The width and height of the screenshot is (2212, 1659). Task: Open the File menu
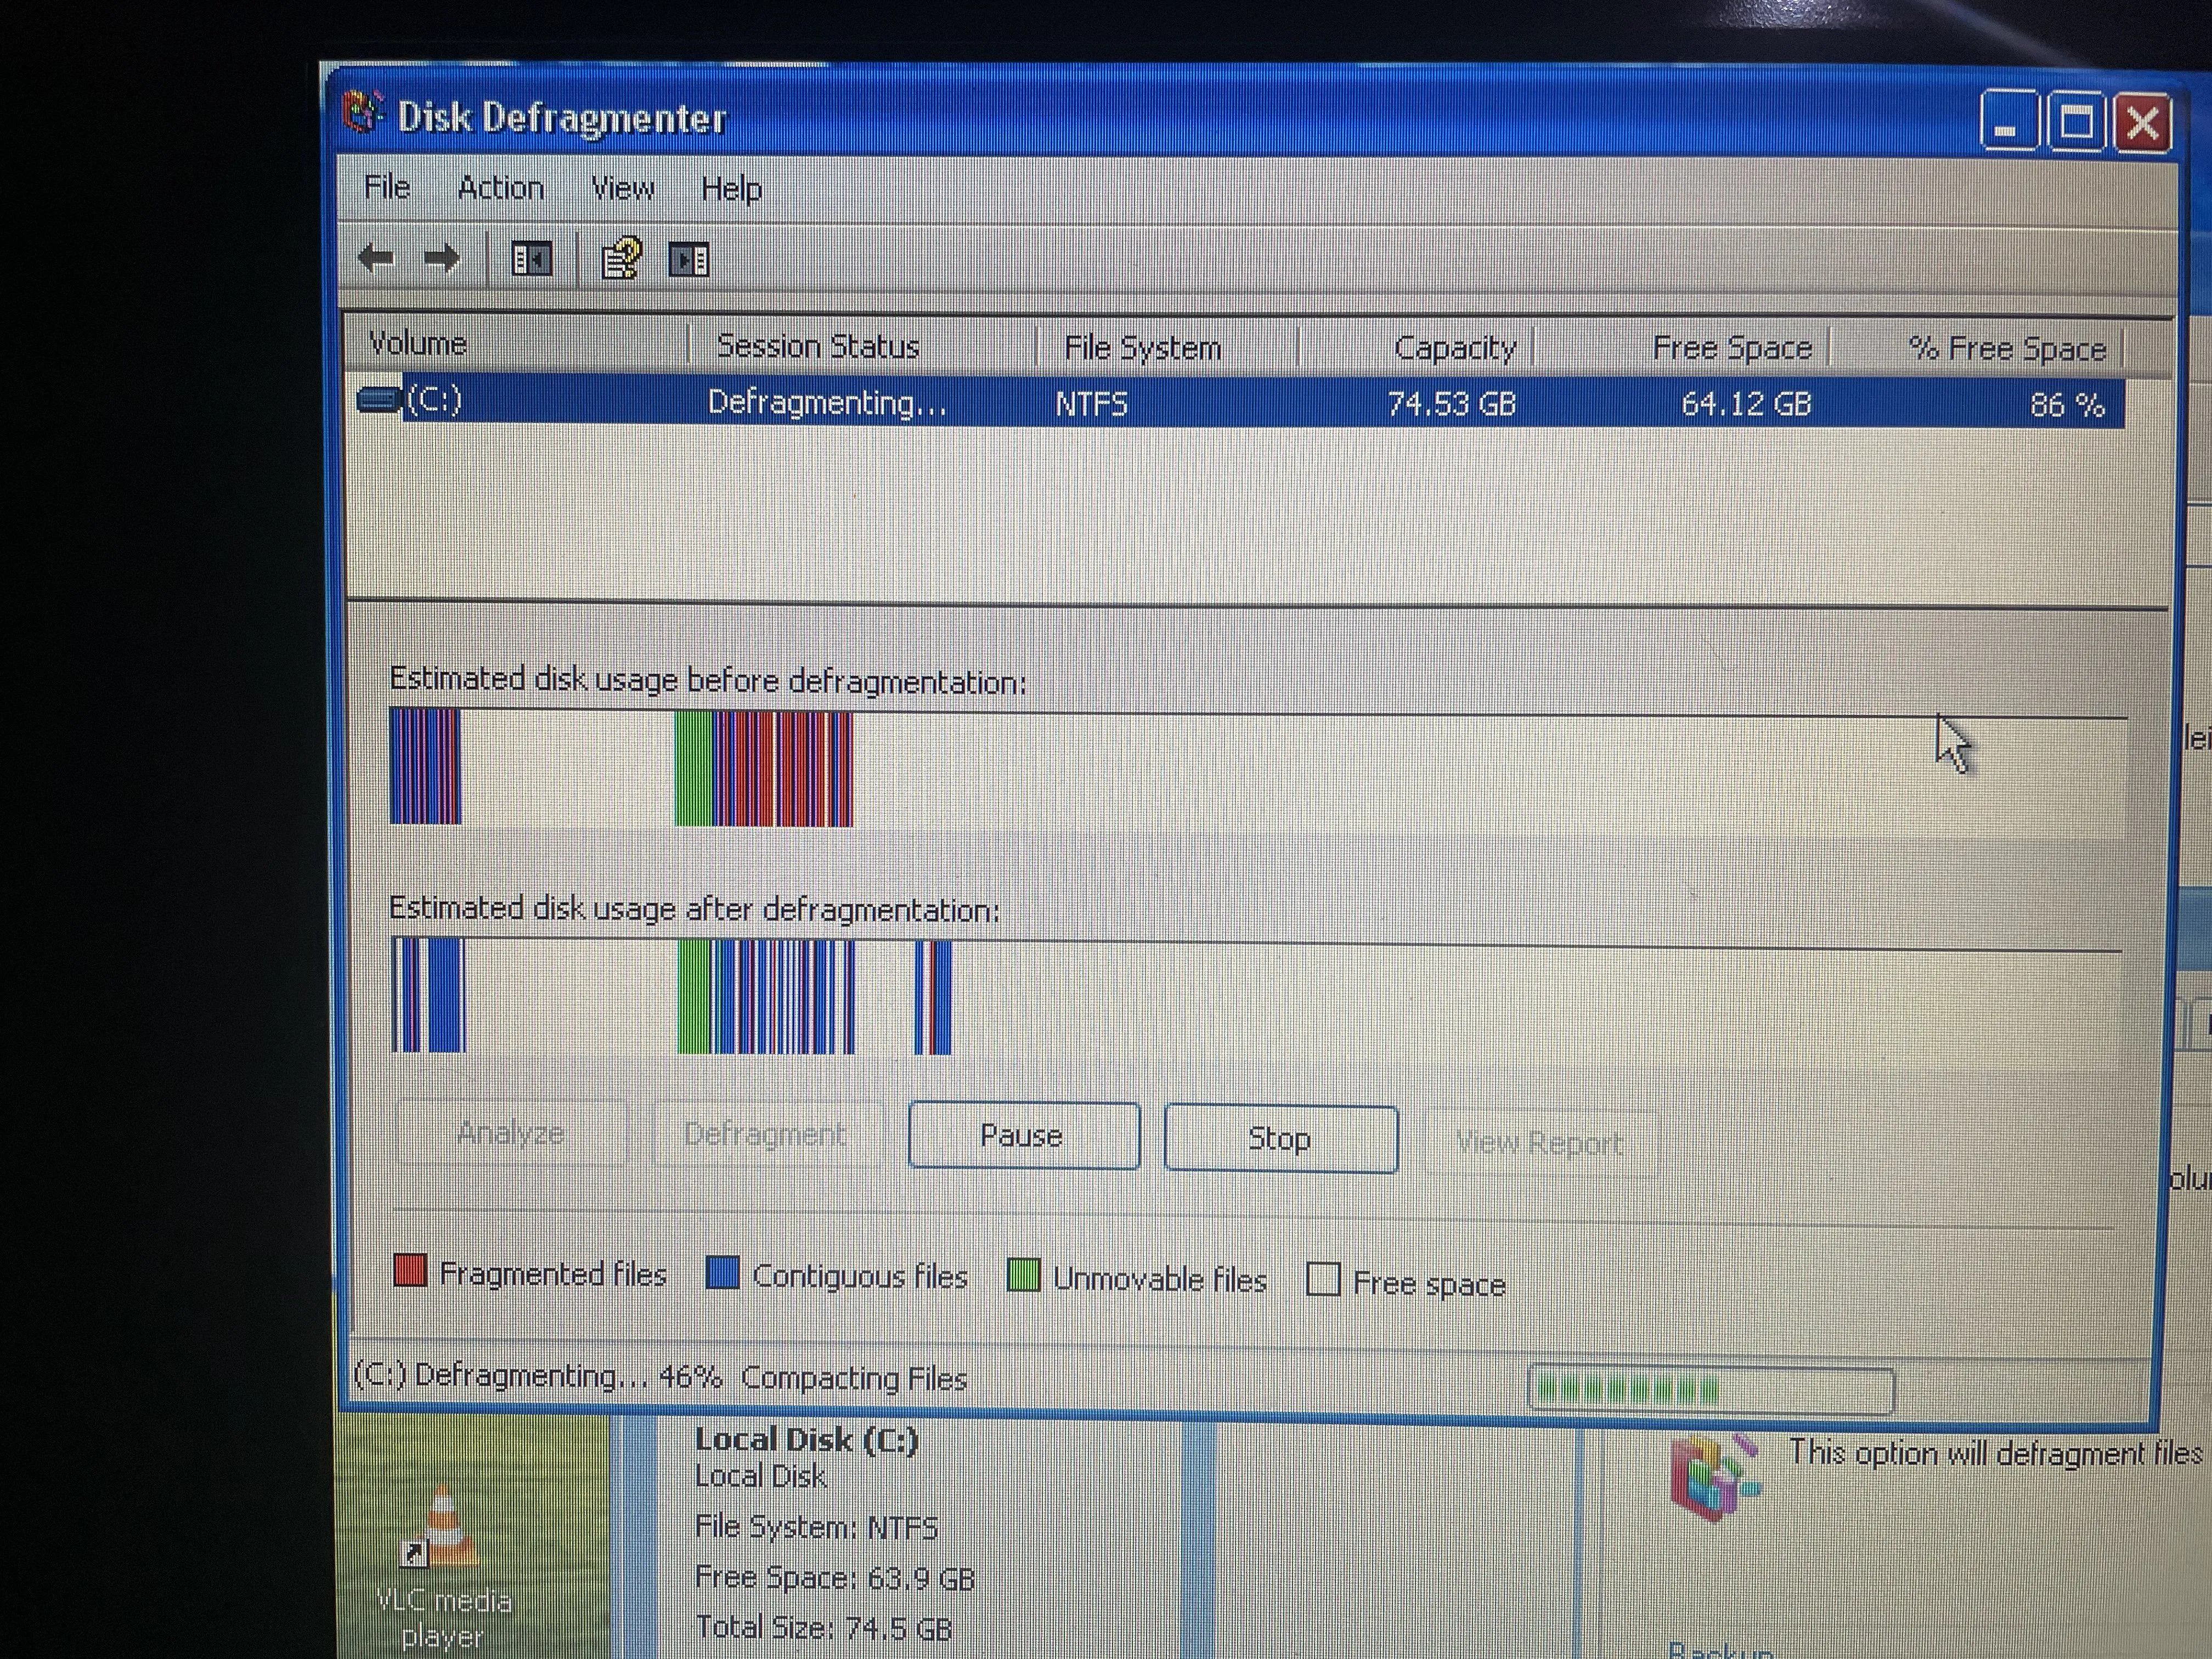tap(387, 187)
